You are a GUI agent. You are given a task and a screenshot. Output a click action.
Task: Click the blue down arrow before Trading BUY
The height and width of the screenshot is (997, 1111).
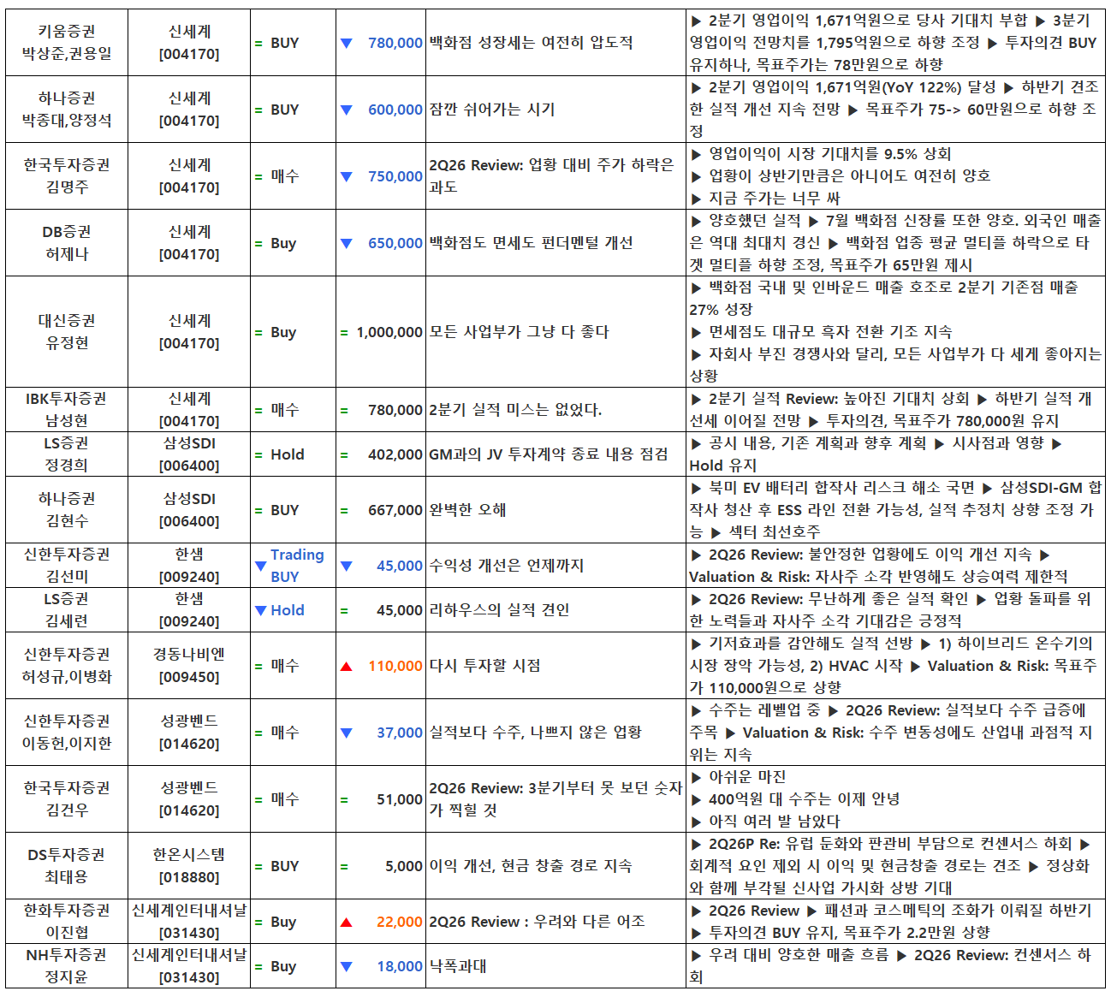(x=261, y=566)
